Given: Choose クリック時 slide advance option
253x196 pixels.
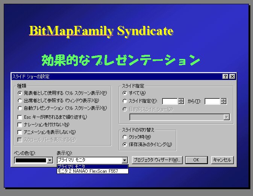Looking at the screenshot, I should pyautogui.click(x=125, y=137).
